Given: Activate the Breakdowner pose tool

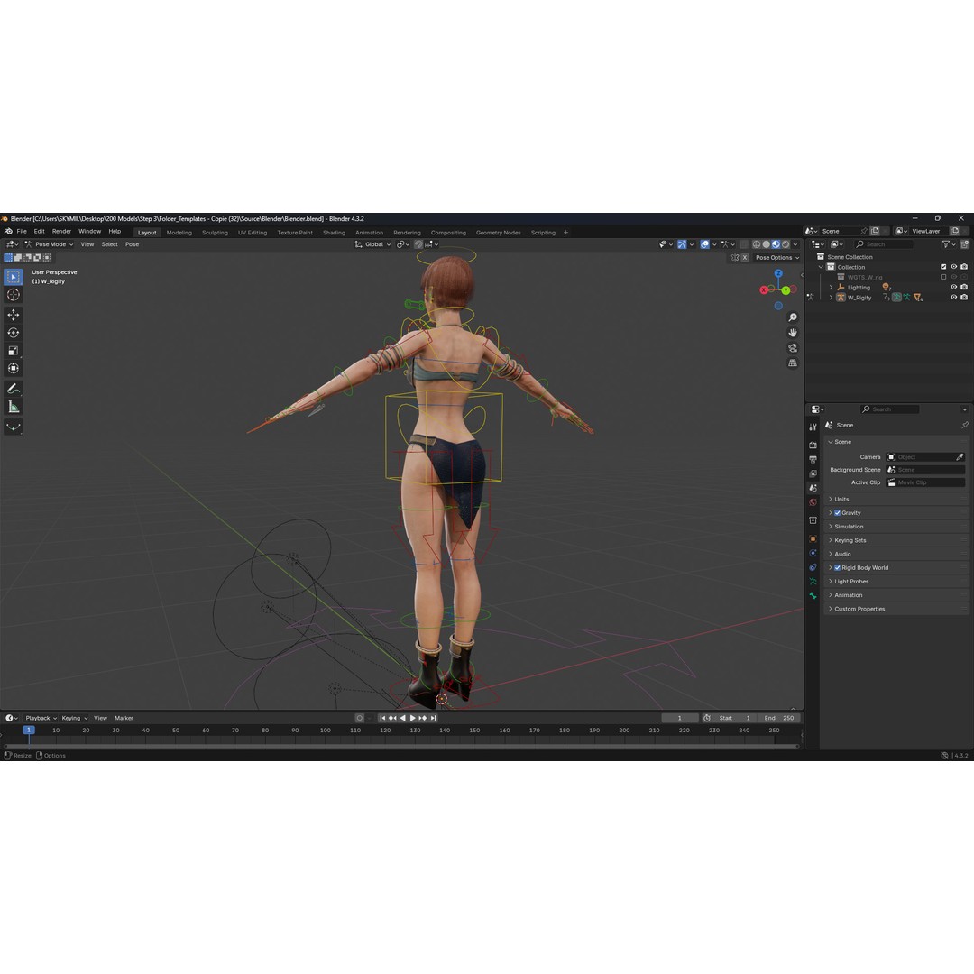Looking at the screenshot, I should 13,427.
